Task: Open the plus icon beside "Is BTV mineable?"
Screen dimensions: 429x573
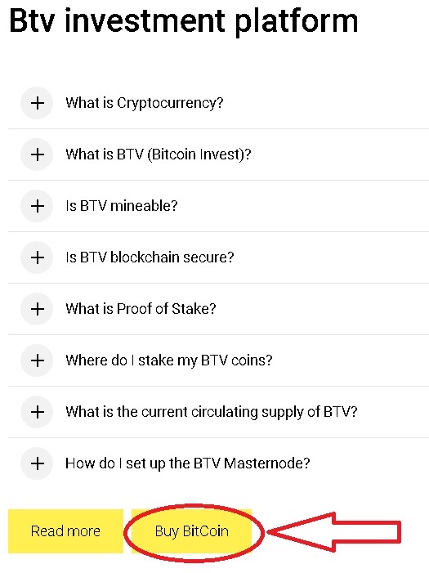Action: [37, 206]
